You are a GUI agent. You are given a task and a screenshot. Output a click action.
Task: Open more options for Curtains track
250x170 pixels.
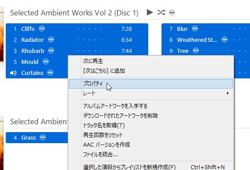[x=50, y=73]
